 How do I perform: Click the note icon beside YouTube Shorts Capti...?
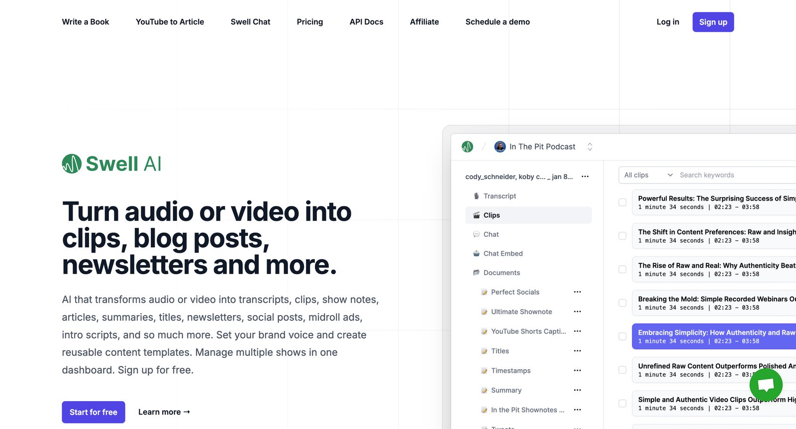(484, 331)
